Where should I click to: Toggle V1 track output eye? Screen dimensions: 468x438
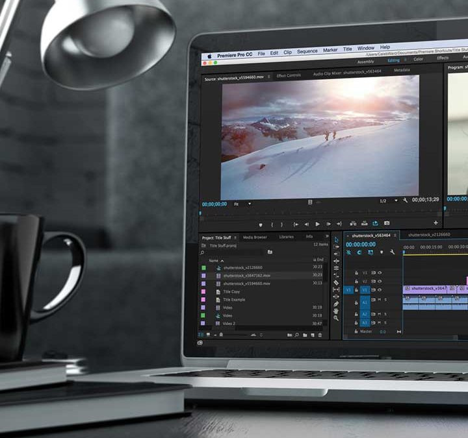click(x=380, y=289)
